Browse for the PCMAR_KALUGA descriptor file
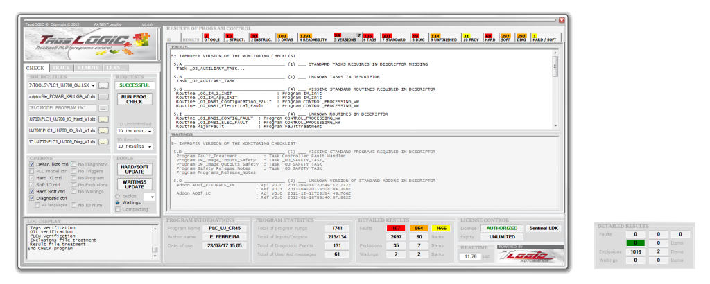Screen dimensions: 710x284 coord(104,97)
